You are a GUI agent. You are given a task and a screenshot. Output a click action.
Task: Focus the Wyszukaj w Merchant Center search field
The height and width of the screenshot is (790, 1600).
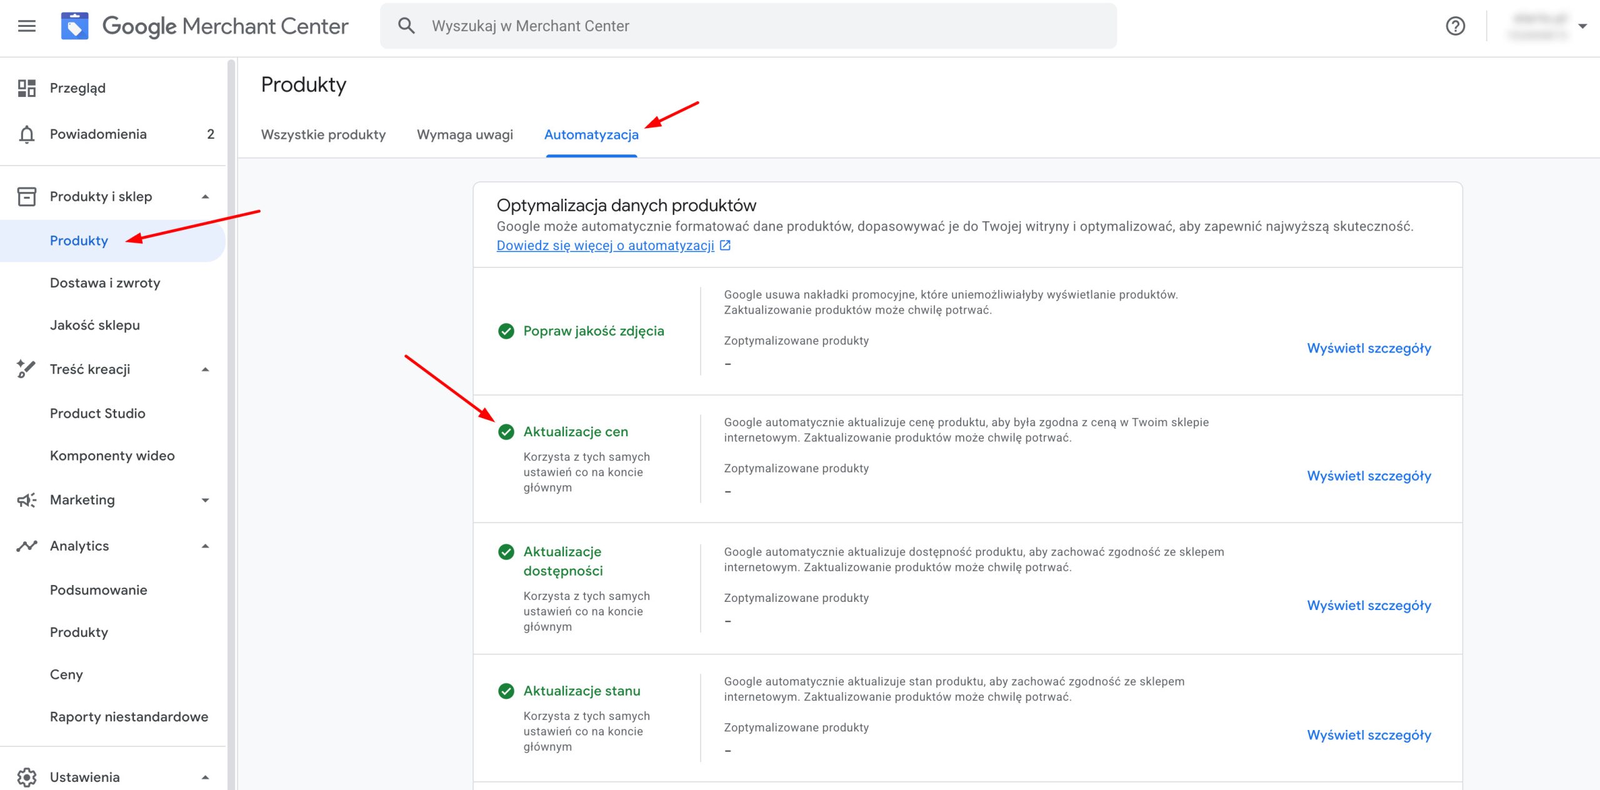pyautogui.click(x=748, y=26)
